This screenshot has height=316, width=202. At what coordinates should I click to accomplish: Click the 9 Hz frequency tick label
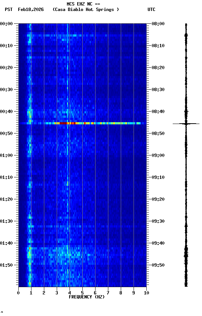click(134, 293)
